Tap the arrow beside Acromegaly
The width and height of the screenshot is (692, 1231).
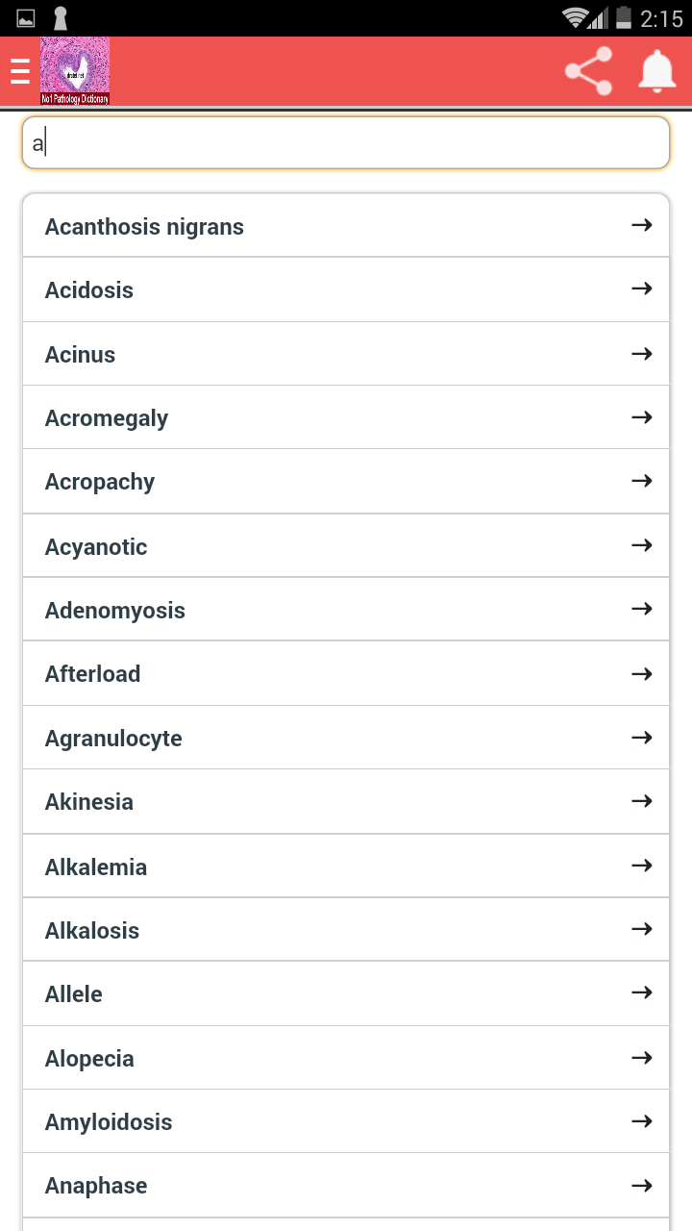[x=640, y=416]
